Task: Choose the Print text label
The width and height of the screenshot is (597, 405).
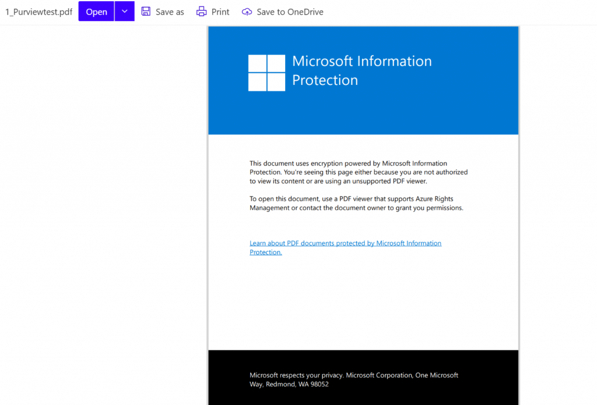Action: 220,12
